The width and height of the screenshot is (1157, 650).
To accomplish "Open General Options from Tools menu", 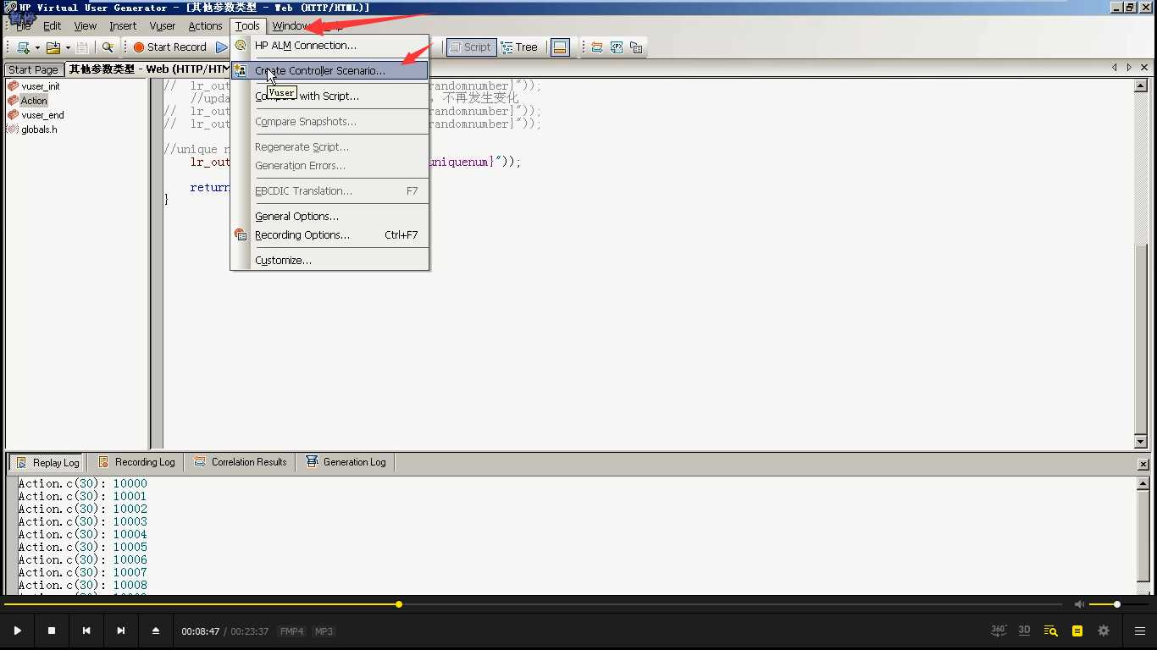I will point(330,216).
